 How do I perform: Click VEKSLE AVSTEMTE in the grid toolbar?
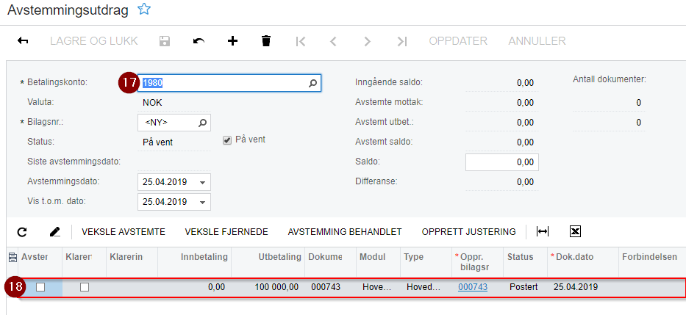(x=124, y=232)
